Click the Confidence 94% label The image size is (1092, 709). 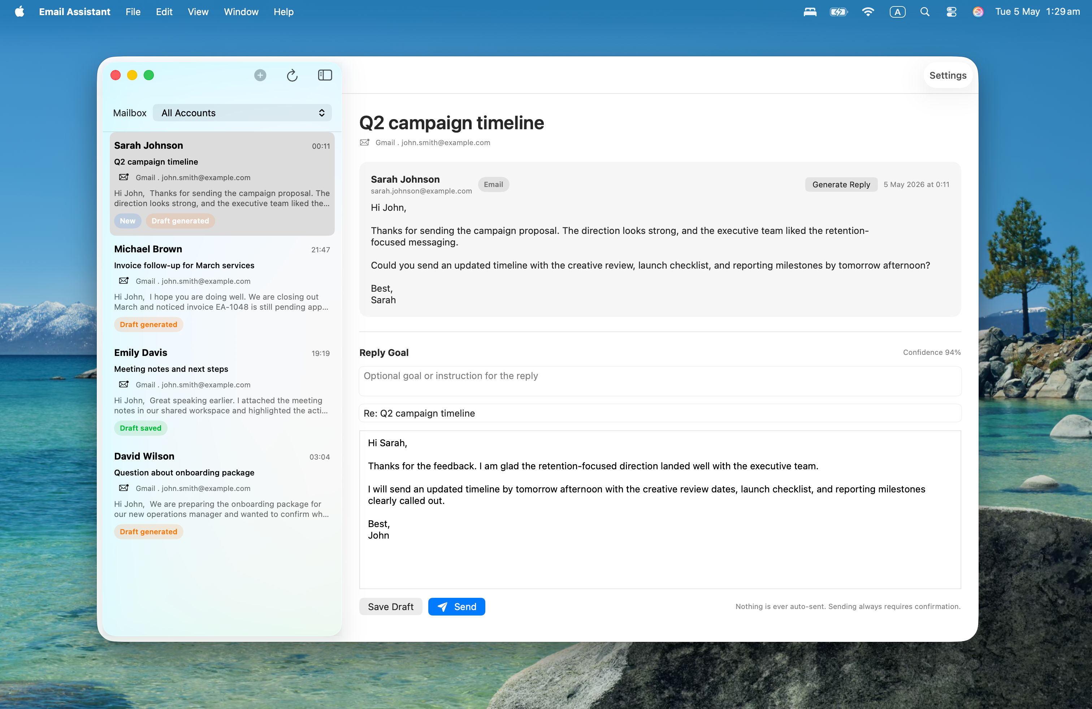931,352
